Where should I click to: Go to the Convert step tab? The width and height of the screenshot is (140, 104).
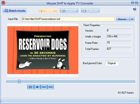90,11
